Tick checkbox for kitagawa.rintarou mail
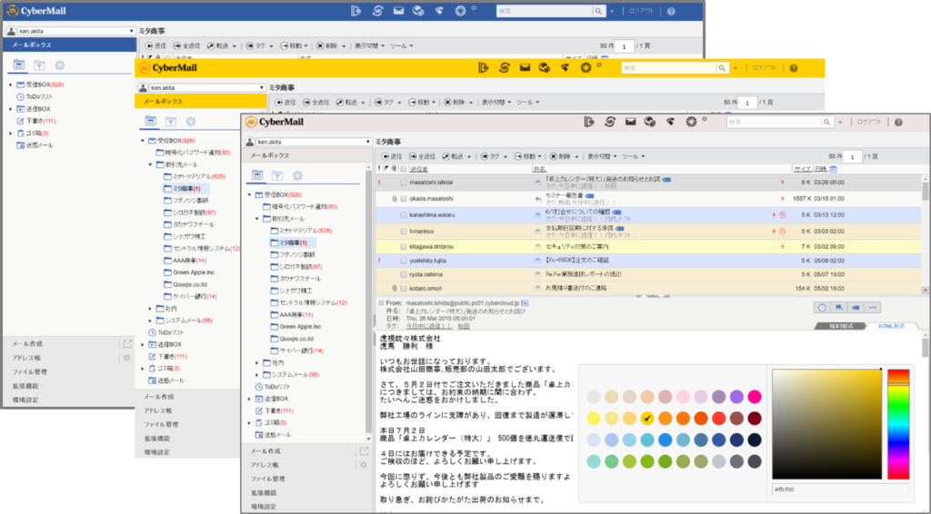This screenshot has height=514, width=931. pos(403,247)
